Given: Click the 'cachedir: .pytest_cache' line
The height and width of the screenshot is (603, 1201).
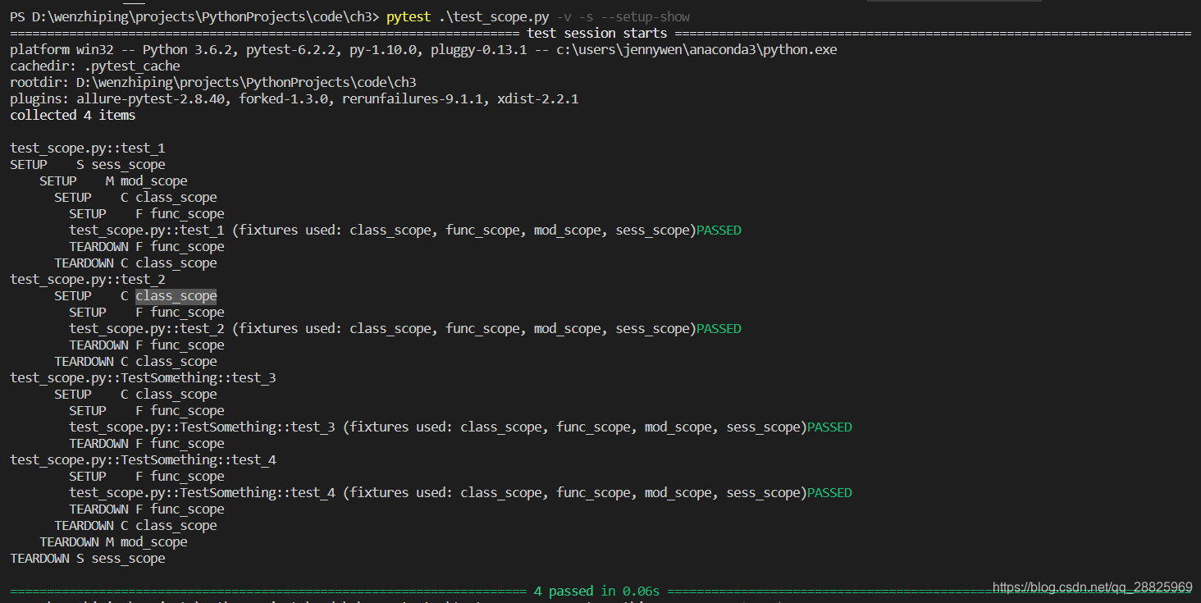Looking at the screenshot, I should tap(95, 66).
